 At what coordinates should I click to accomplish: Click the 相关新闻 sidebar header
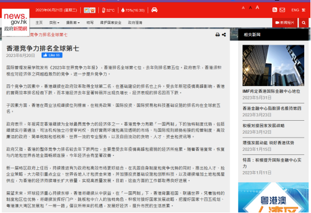[x=273, y=35]
